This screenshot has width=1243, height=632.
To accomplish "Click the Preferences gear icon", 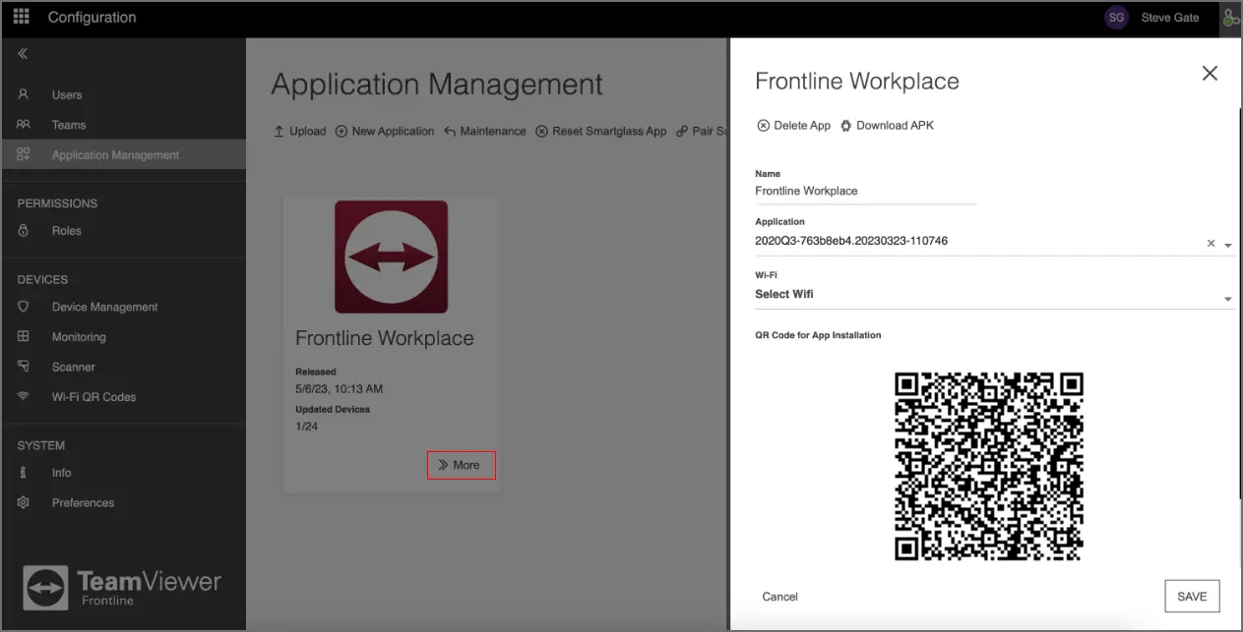I will pyautogui.click(x=24, y=502).
